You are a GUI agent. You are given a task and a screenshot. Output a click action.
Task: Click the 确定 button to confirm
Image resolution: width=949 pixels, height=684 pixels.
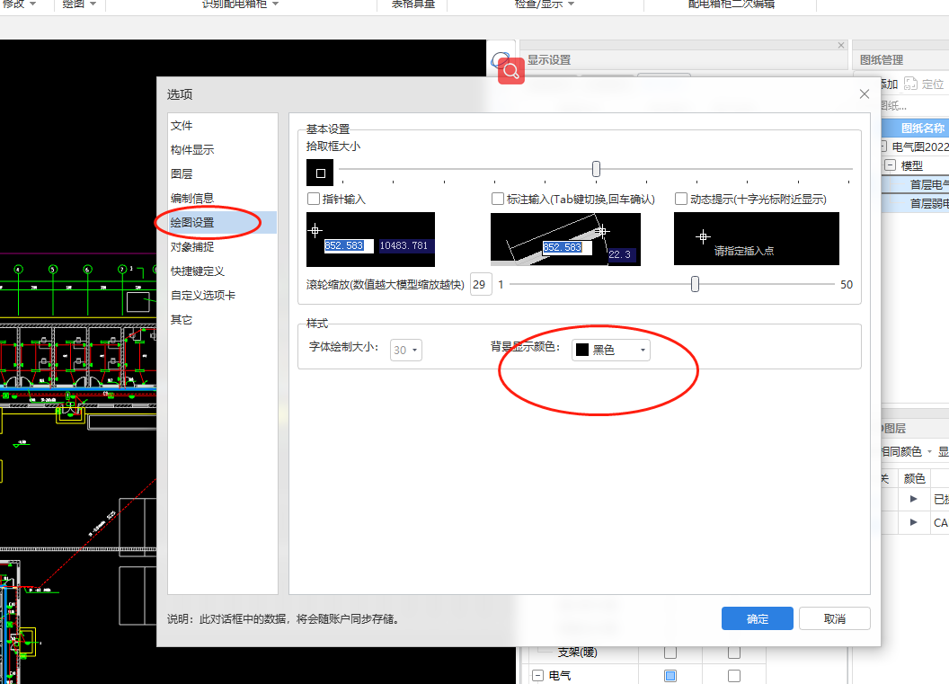click(757, 618)
